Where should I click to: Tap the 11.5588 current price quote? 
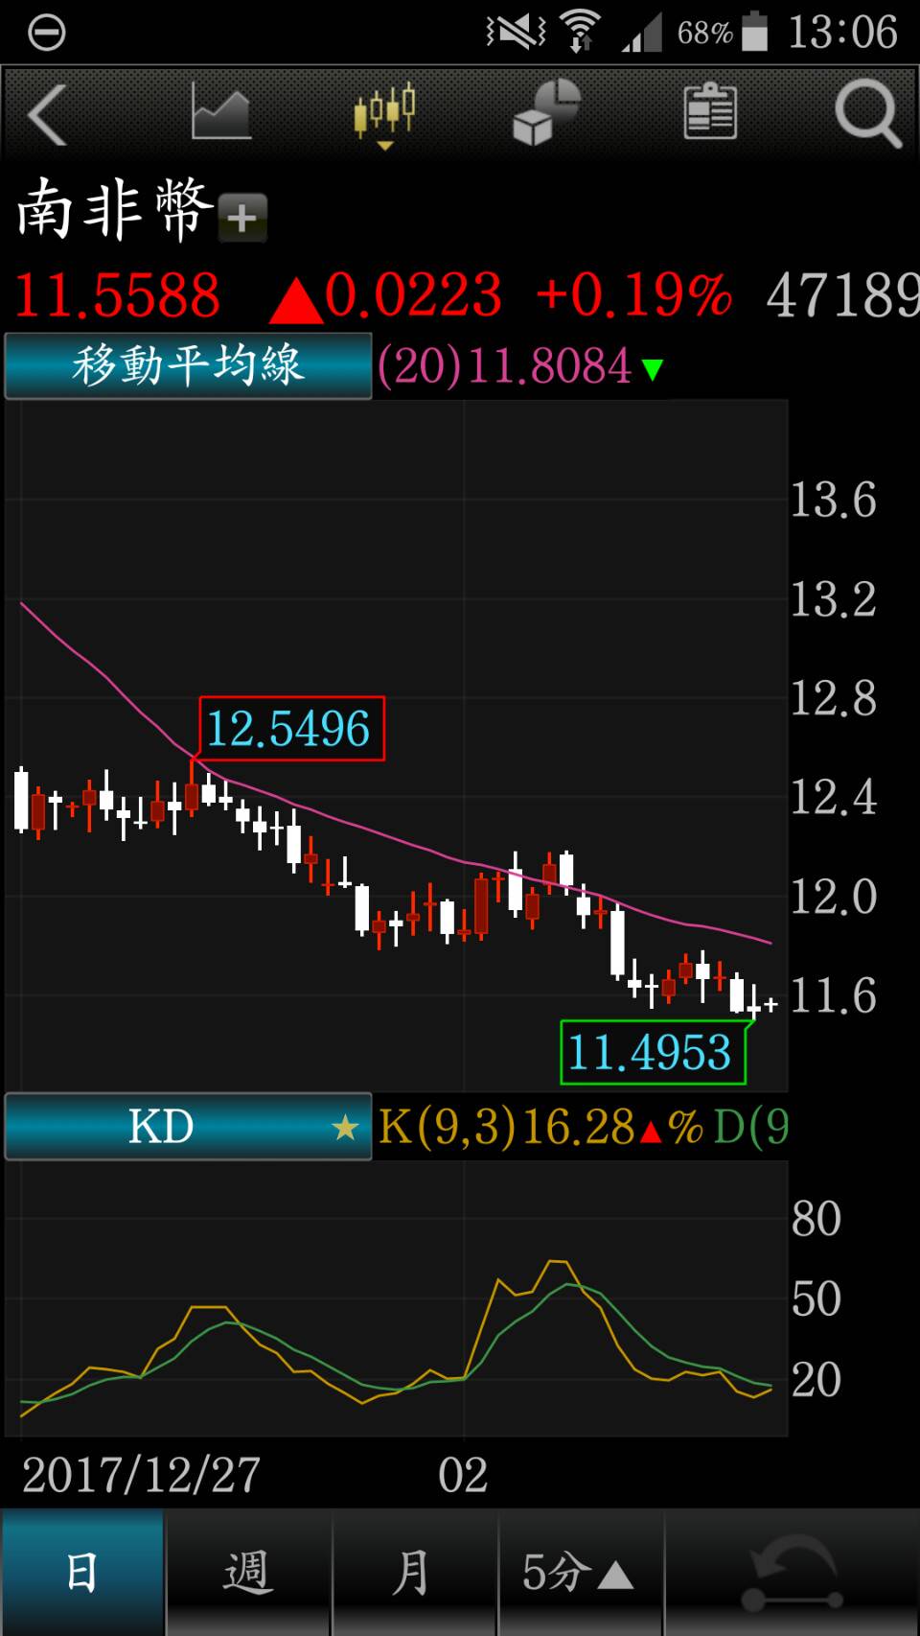[117, 295]
